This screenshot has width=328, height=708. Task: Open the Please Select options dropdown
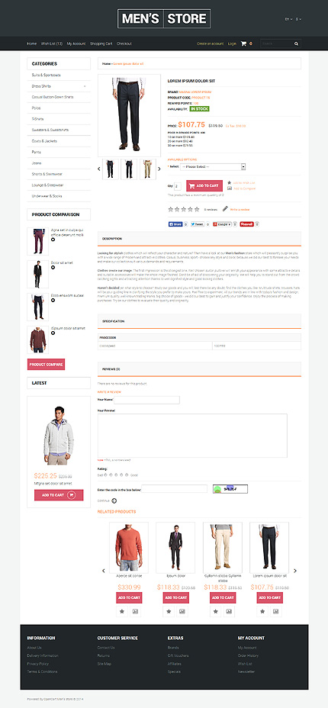pos(213,166)
